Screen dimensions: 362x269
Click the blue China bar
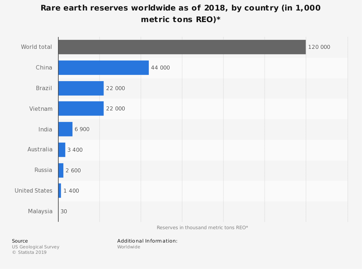coord(104,68)
